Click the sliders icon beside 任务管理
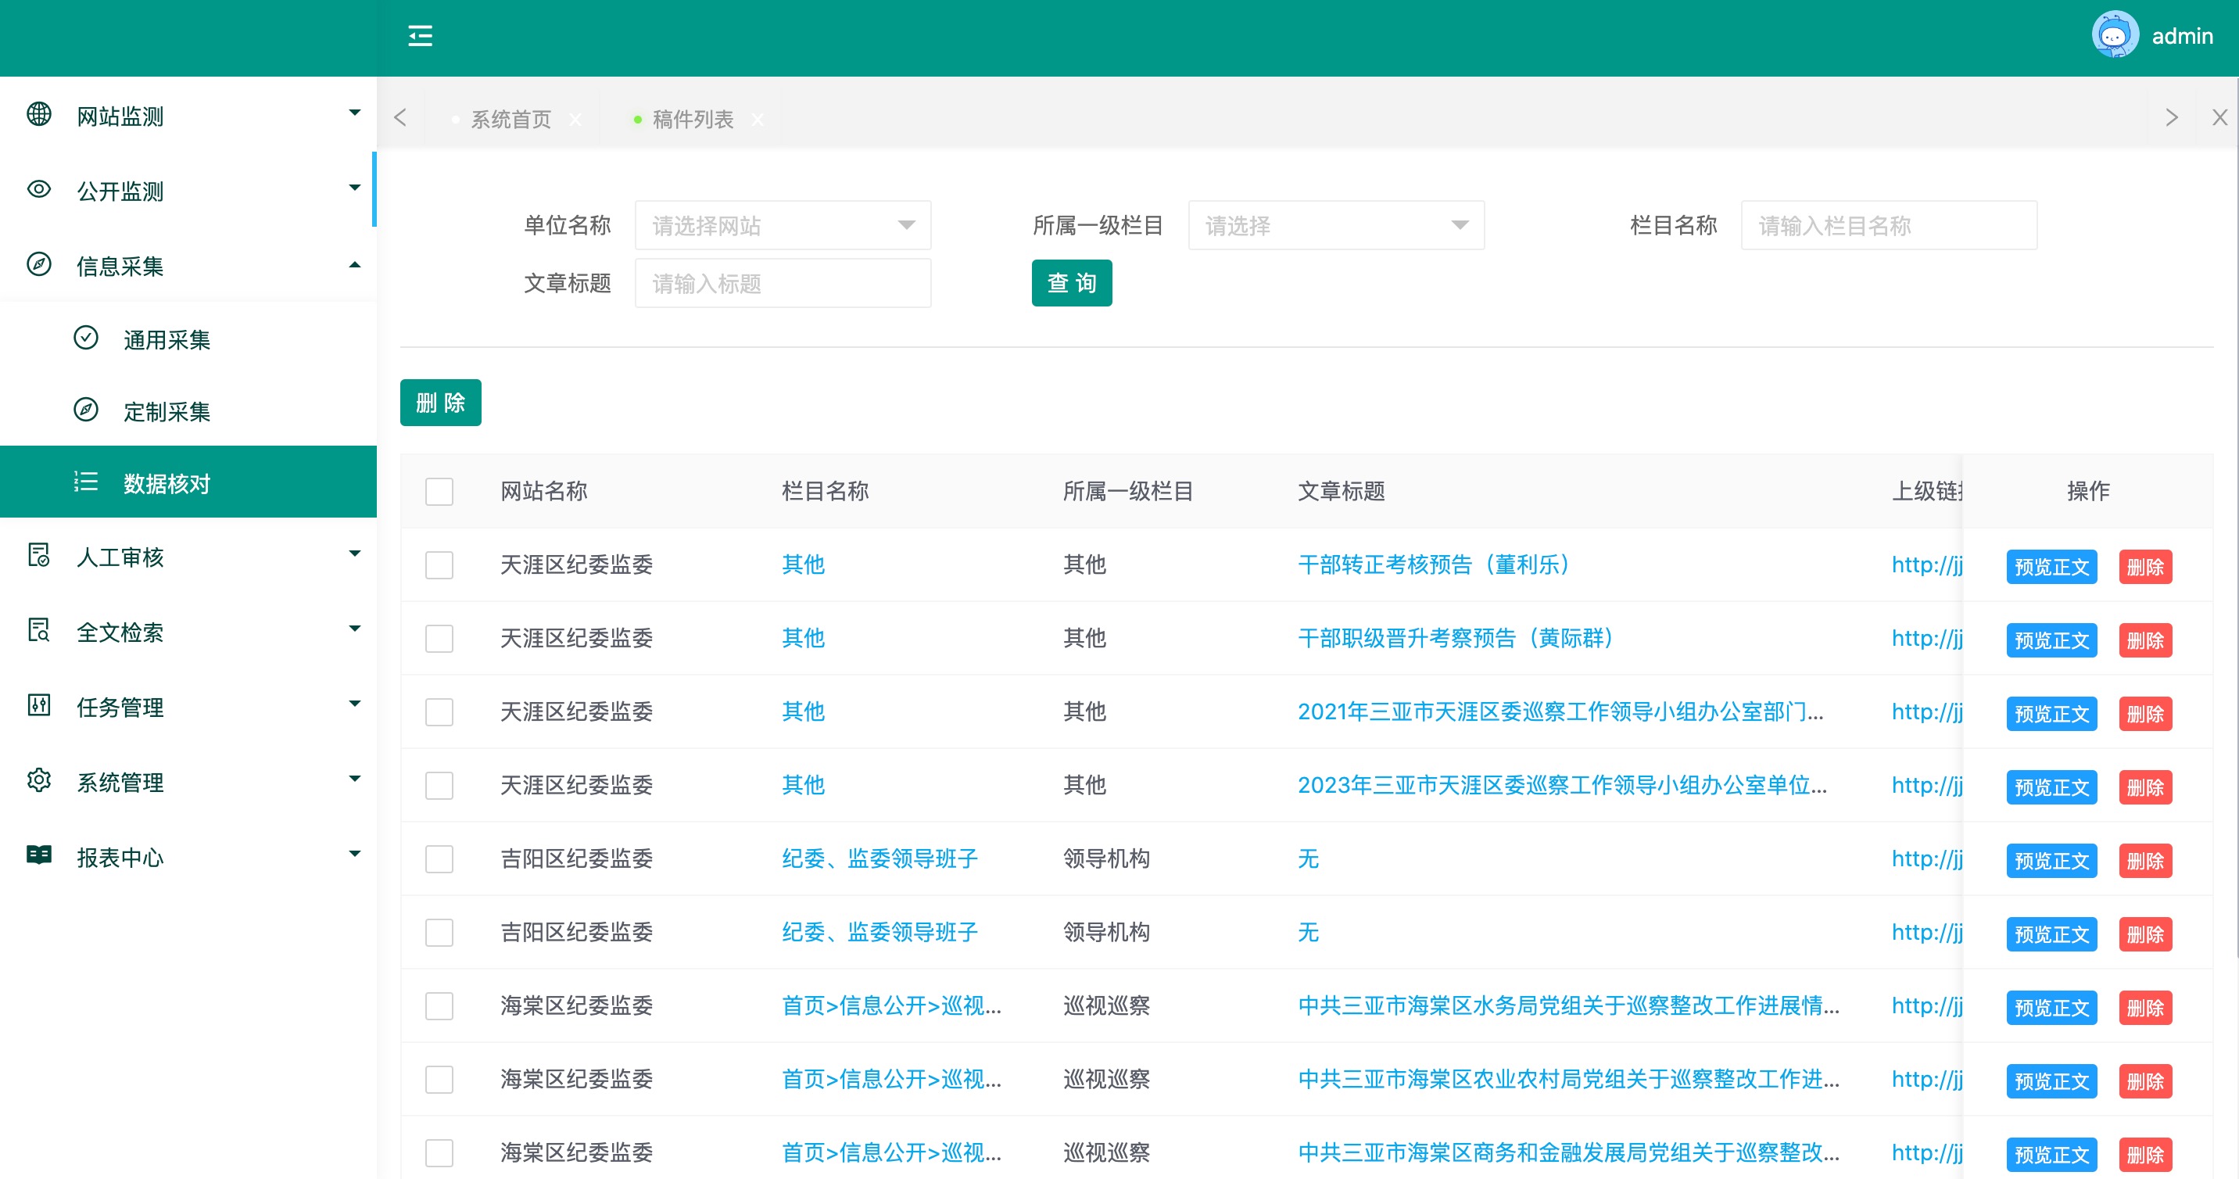Screen dimensions: 2239x1179 point(39,705)
